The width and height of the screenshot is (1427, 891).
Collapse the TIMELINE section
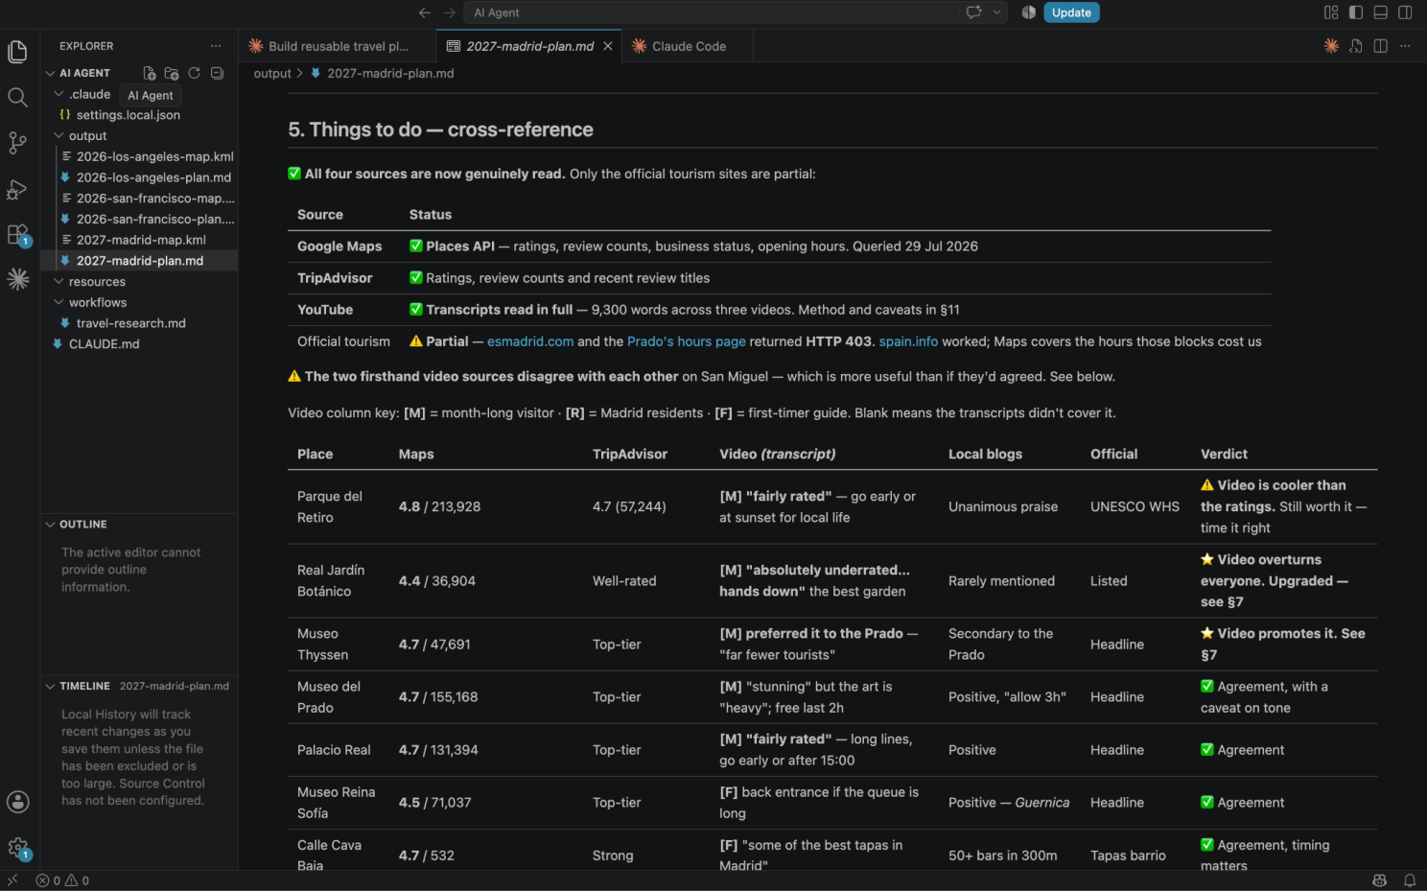[51, 687]
